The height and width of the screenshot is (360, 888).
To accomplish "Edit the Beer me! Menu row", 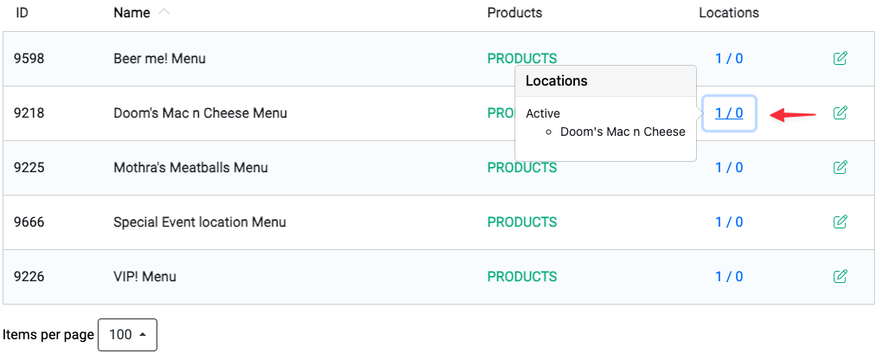I will tap(840, 58).
